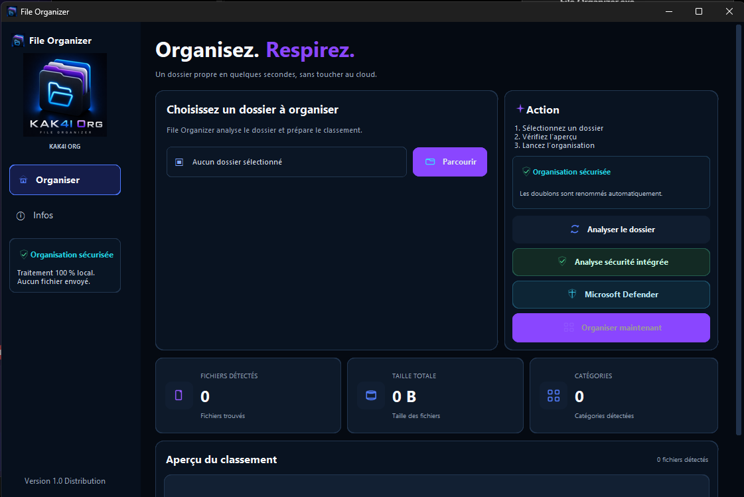Click 'Catégories détectées' label
The height and width of the screenshot is (497, 744).
click(604, 416)
